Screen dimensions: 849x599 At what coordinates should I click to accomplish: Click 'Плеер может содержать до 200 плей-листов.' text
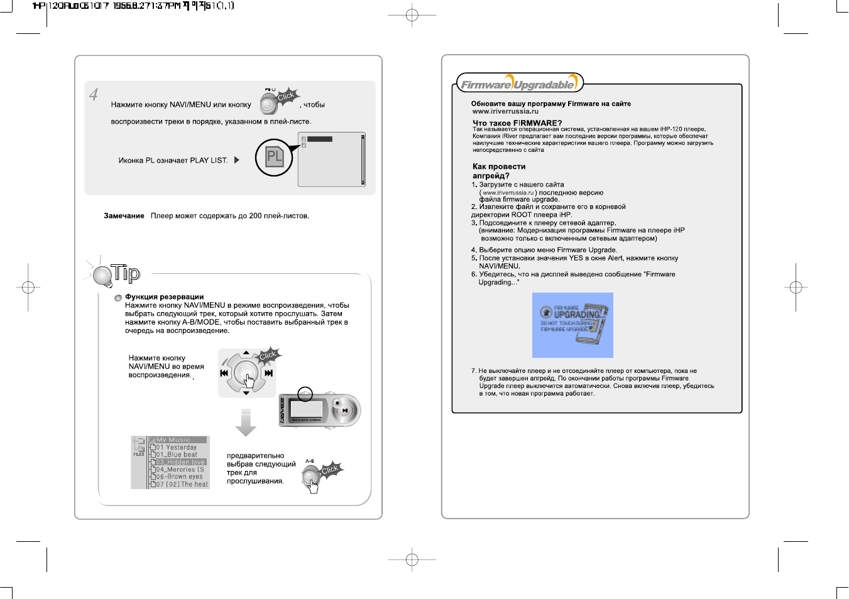230,215
